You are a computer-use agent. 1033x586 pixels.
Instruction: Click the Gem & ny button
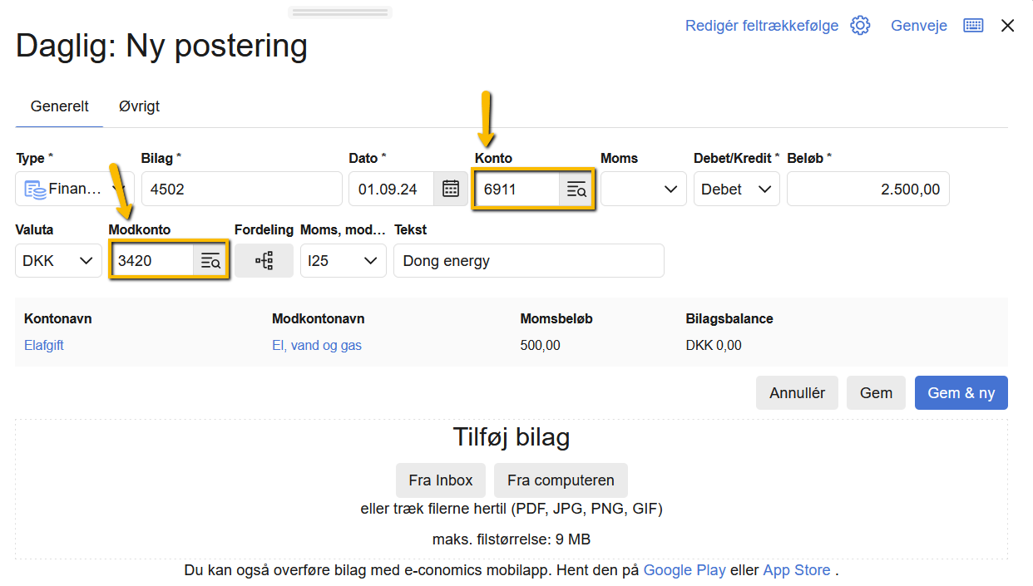961,393
